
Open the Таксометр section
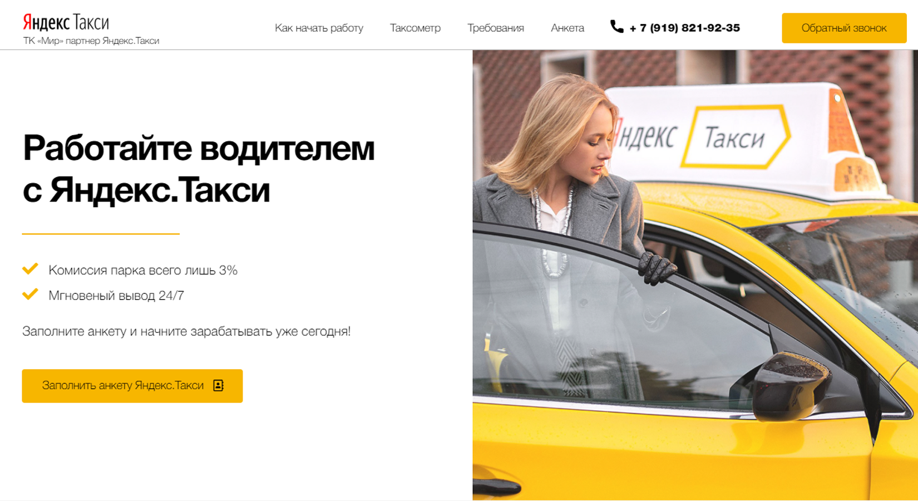tap(415, 28)
